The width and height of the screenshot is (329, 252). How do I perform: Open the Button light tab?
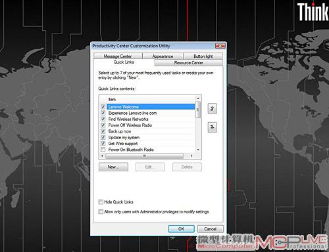pos(203,56)
